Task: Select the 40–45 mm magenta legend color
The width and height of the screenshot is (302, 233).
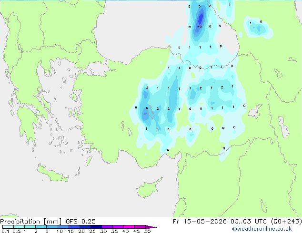Action: pos(129,227)
